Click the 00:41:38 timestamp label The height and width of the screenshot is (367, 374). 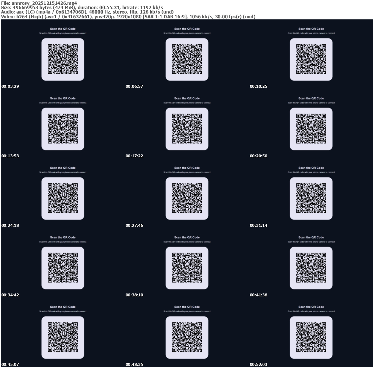(x=259, y=295)
